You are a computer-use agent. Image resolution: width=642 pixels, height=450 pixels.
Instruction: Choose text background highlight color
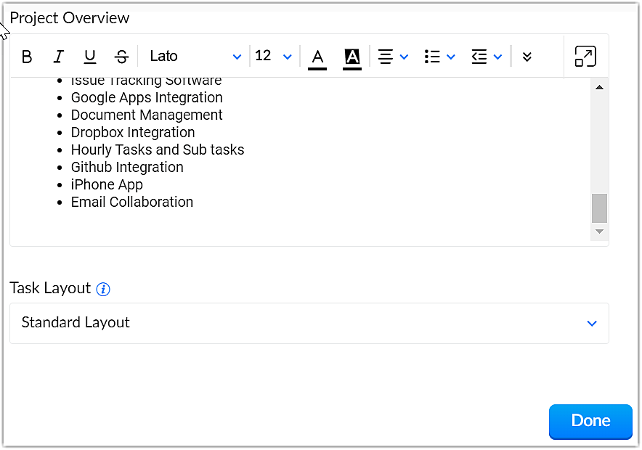coord(352,57)
